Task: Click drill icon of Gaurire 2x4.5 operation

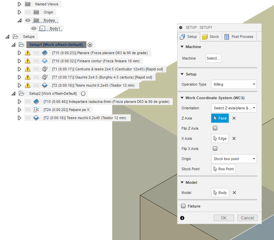Action: point(45,77)
